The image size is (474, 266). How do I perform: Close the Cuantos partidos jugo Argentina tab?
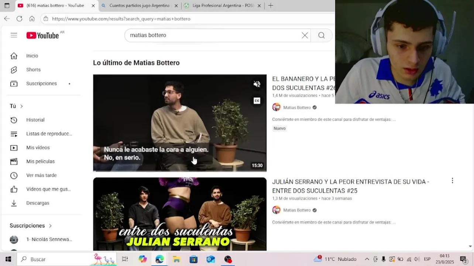coord(176,6)
